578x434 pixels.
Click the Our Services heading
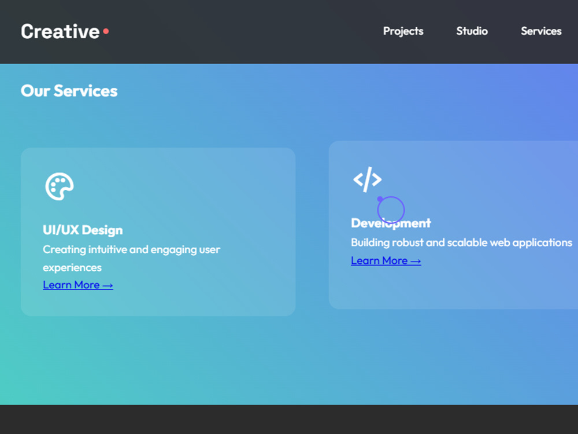coord(69,91)
